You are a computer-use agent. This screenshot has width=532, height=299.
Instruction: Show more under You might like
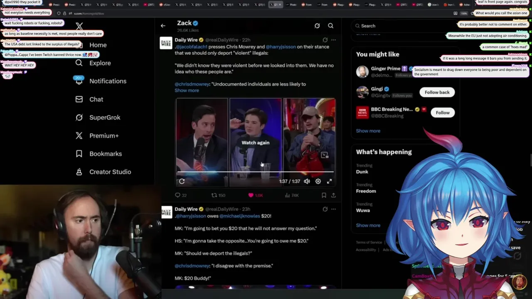368,131
